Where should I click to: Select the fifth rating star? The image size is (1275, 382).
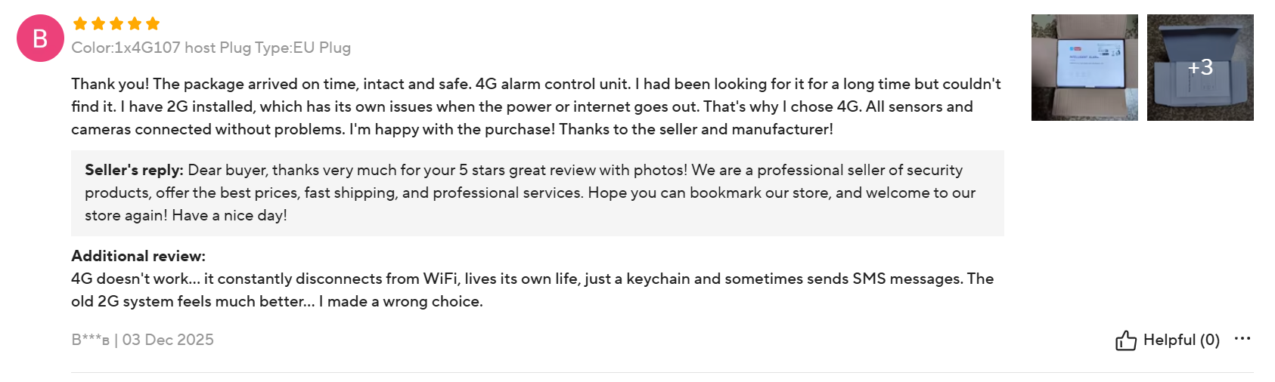[x=153, y=23]
